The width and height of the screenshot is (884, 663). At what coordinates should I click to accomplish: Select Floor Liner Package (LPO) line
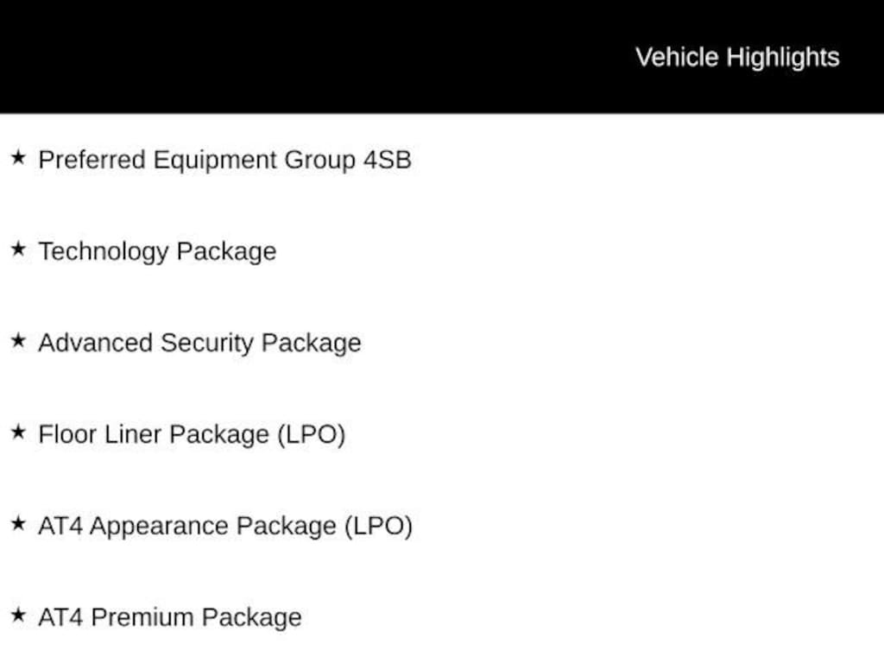coord(192,435)
